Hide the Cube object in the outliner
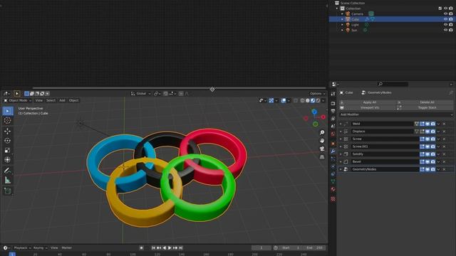 pos(445,19)
